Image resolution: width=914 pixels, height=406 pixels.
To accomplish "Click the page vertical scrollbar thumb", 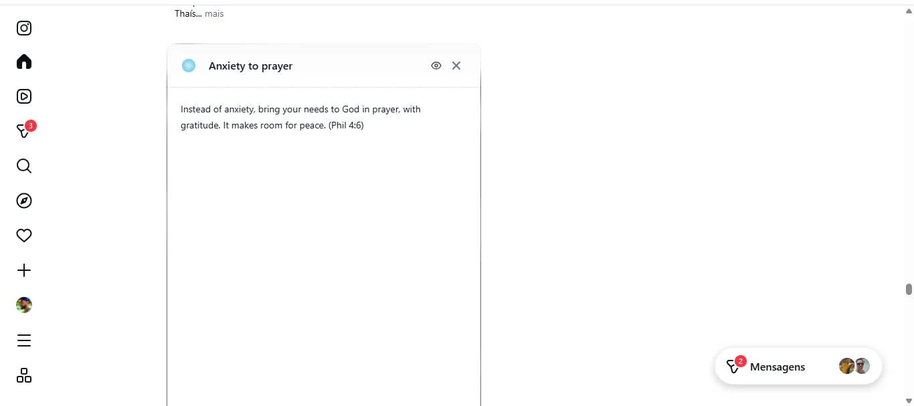I will click(x=909, y=289).
